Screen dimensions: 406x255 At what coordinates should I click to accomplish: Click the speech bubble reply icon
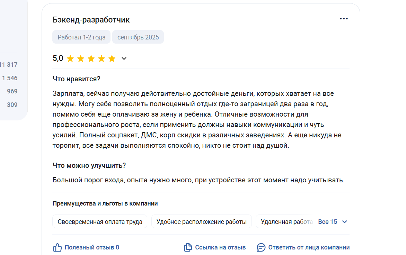[x=261, y=247]
